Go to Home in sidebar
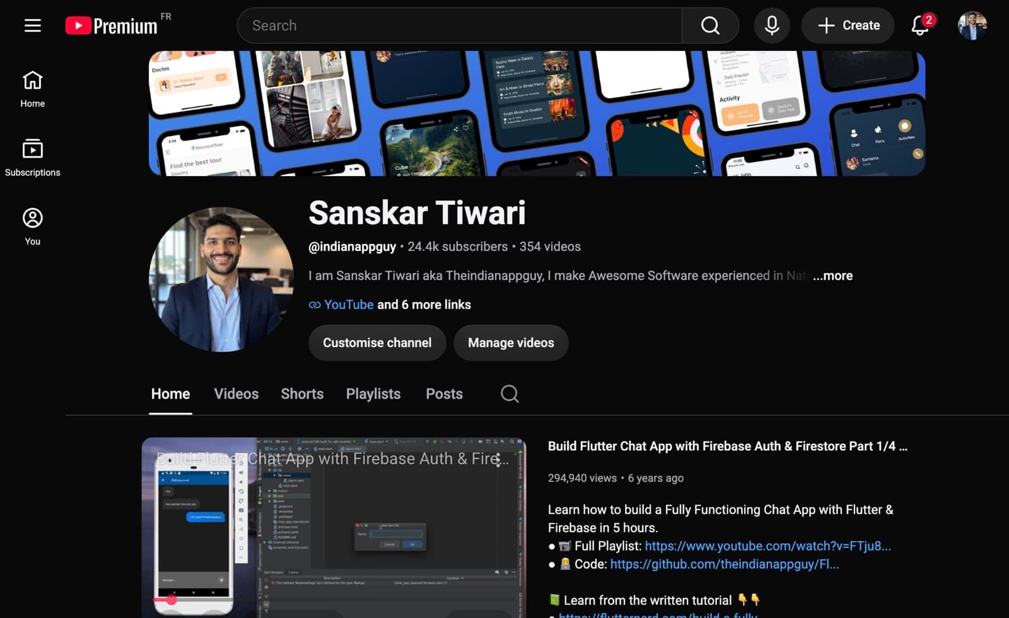 click(33, 89)
